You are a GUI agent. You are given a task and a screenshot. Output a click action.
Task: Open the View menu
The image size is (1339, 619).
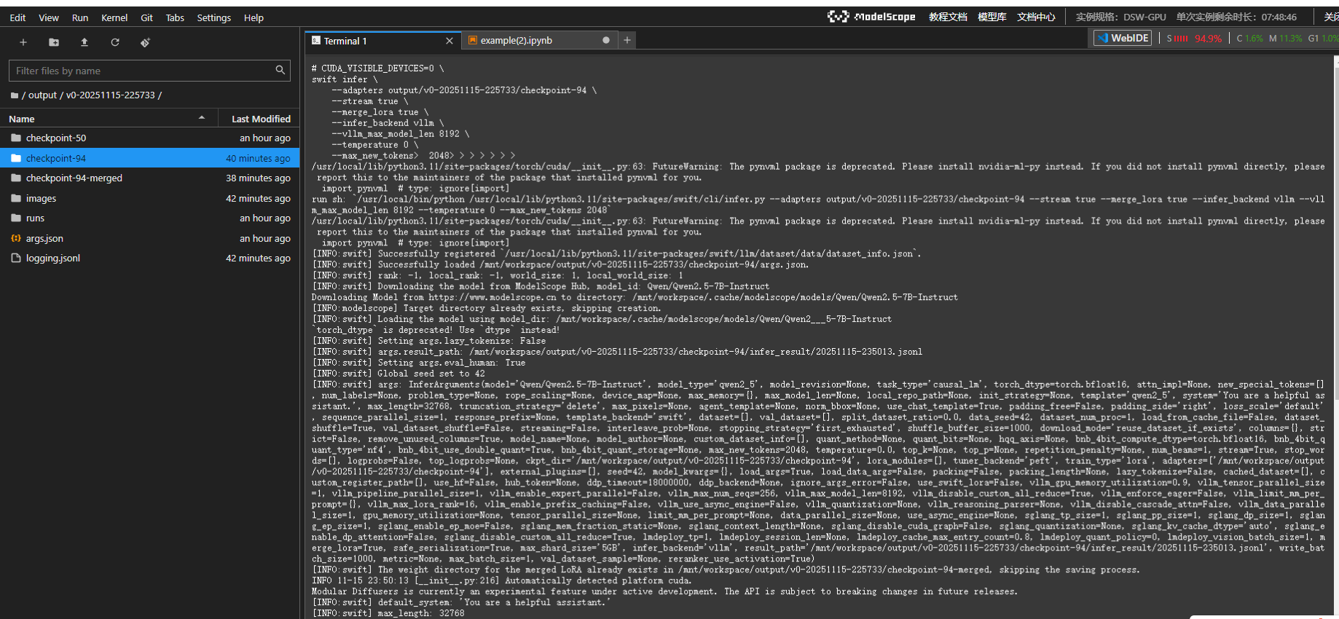click(49, 17)
